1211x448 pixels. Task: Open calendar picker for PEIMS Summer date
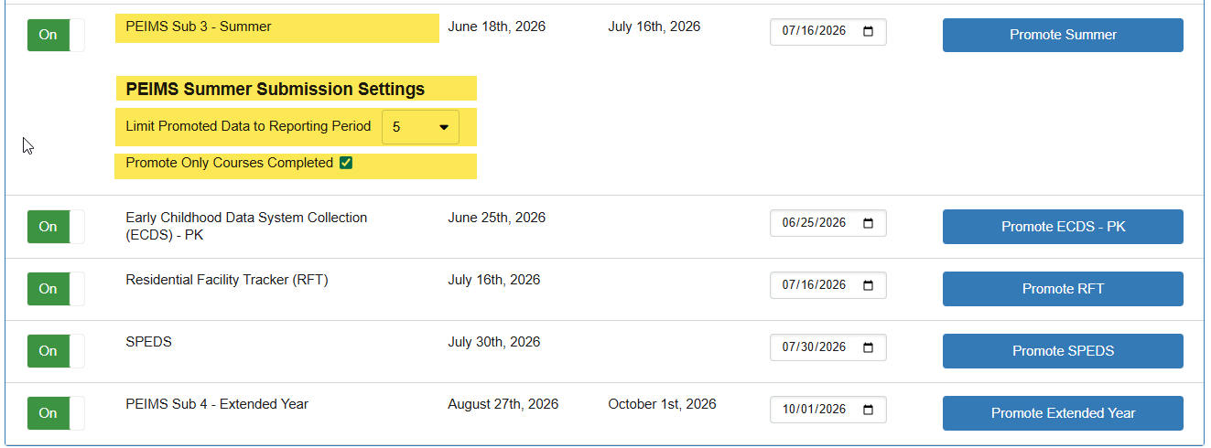(869, 31)
